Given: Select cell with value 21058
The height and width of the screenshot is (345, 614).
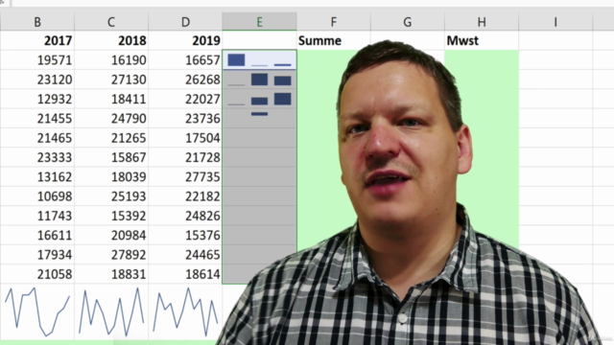Looking at the screenshot, I should pyautogui.click(x=37, y=274).
